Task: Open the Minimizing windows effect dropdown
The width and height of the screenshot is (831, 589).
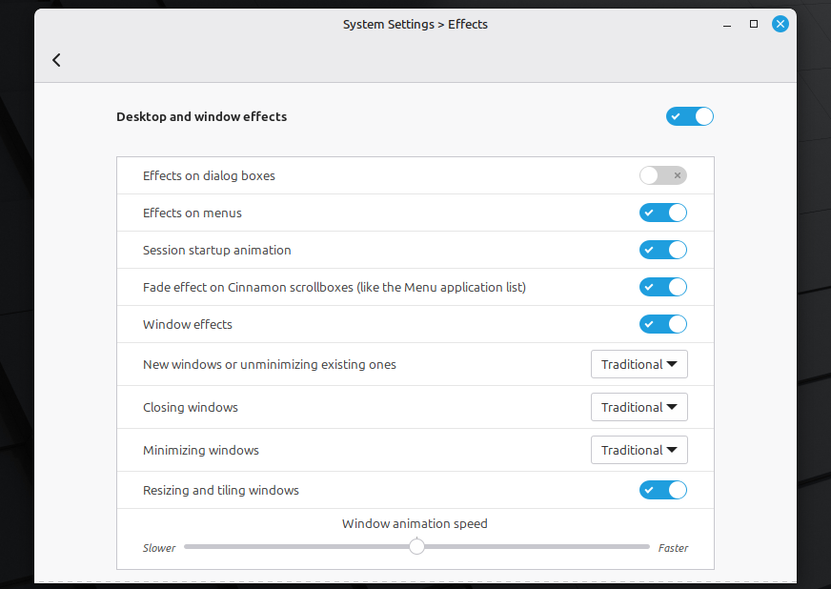Action: click(638, 450)
